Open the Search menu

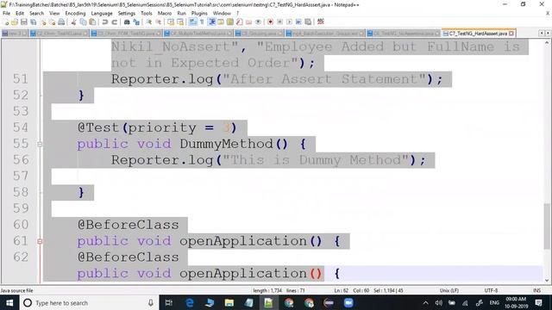tap(36, 14)
